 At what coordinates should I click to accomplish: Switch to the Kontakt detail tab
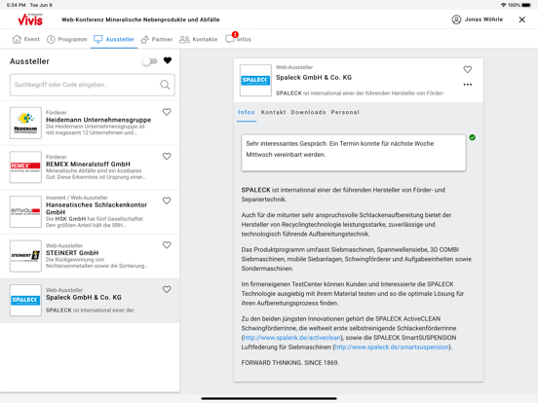click(273, 112)
